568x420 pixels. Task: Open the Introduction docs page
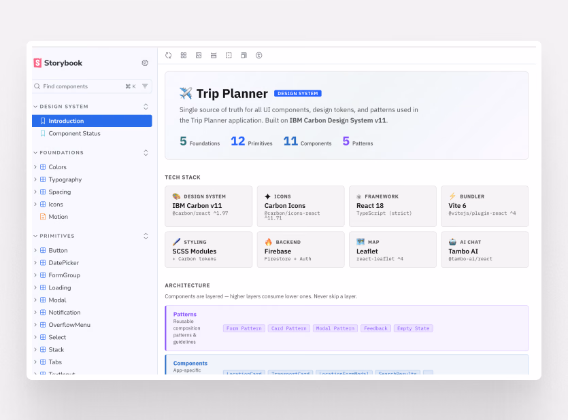click(x=92, y=121)
